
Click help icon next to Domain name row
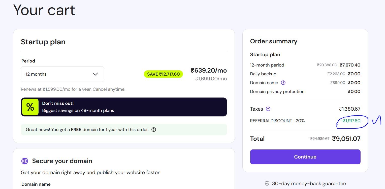pyautogui.click(x=283, y=83)
